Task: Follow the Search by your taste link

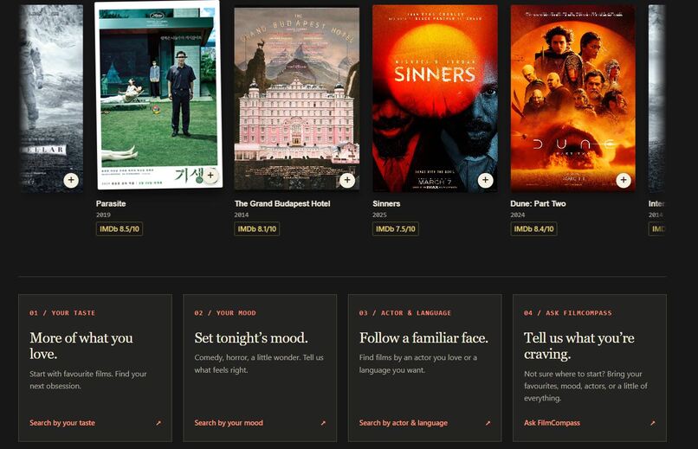Action: (62, 423)
